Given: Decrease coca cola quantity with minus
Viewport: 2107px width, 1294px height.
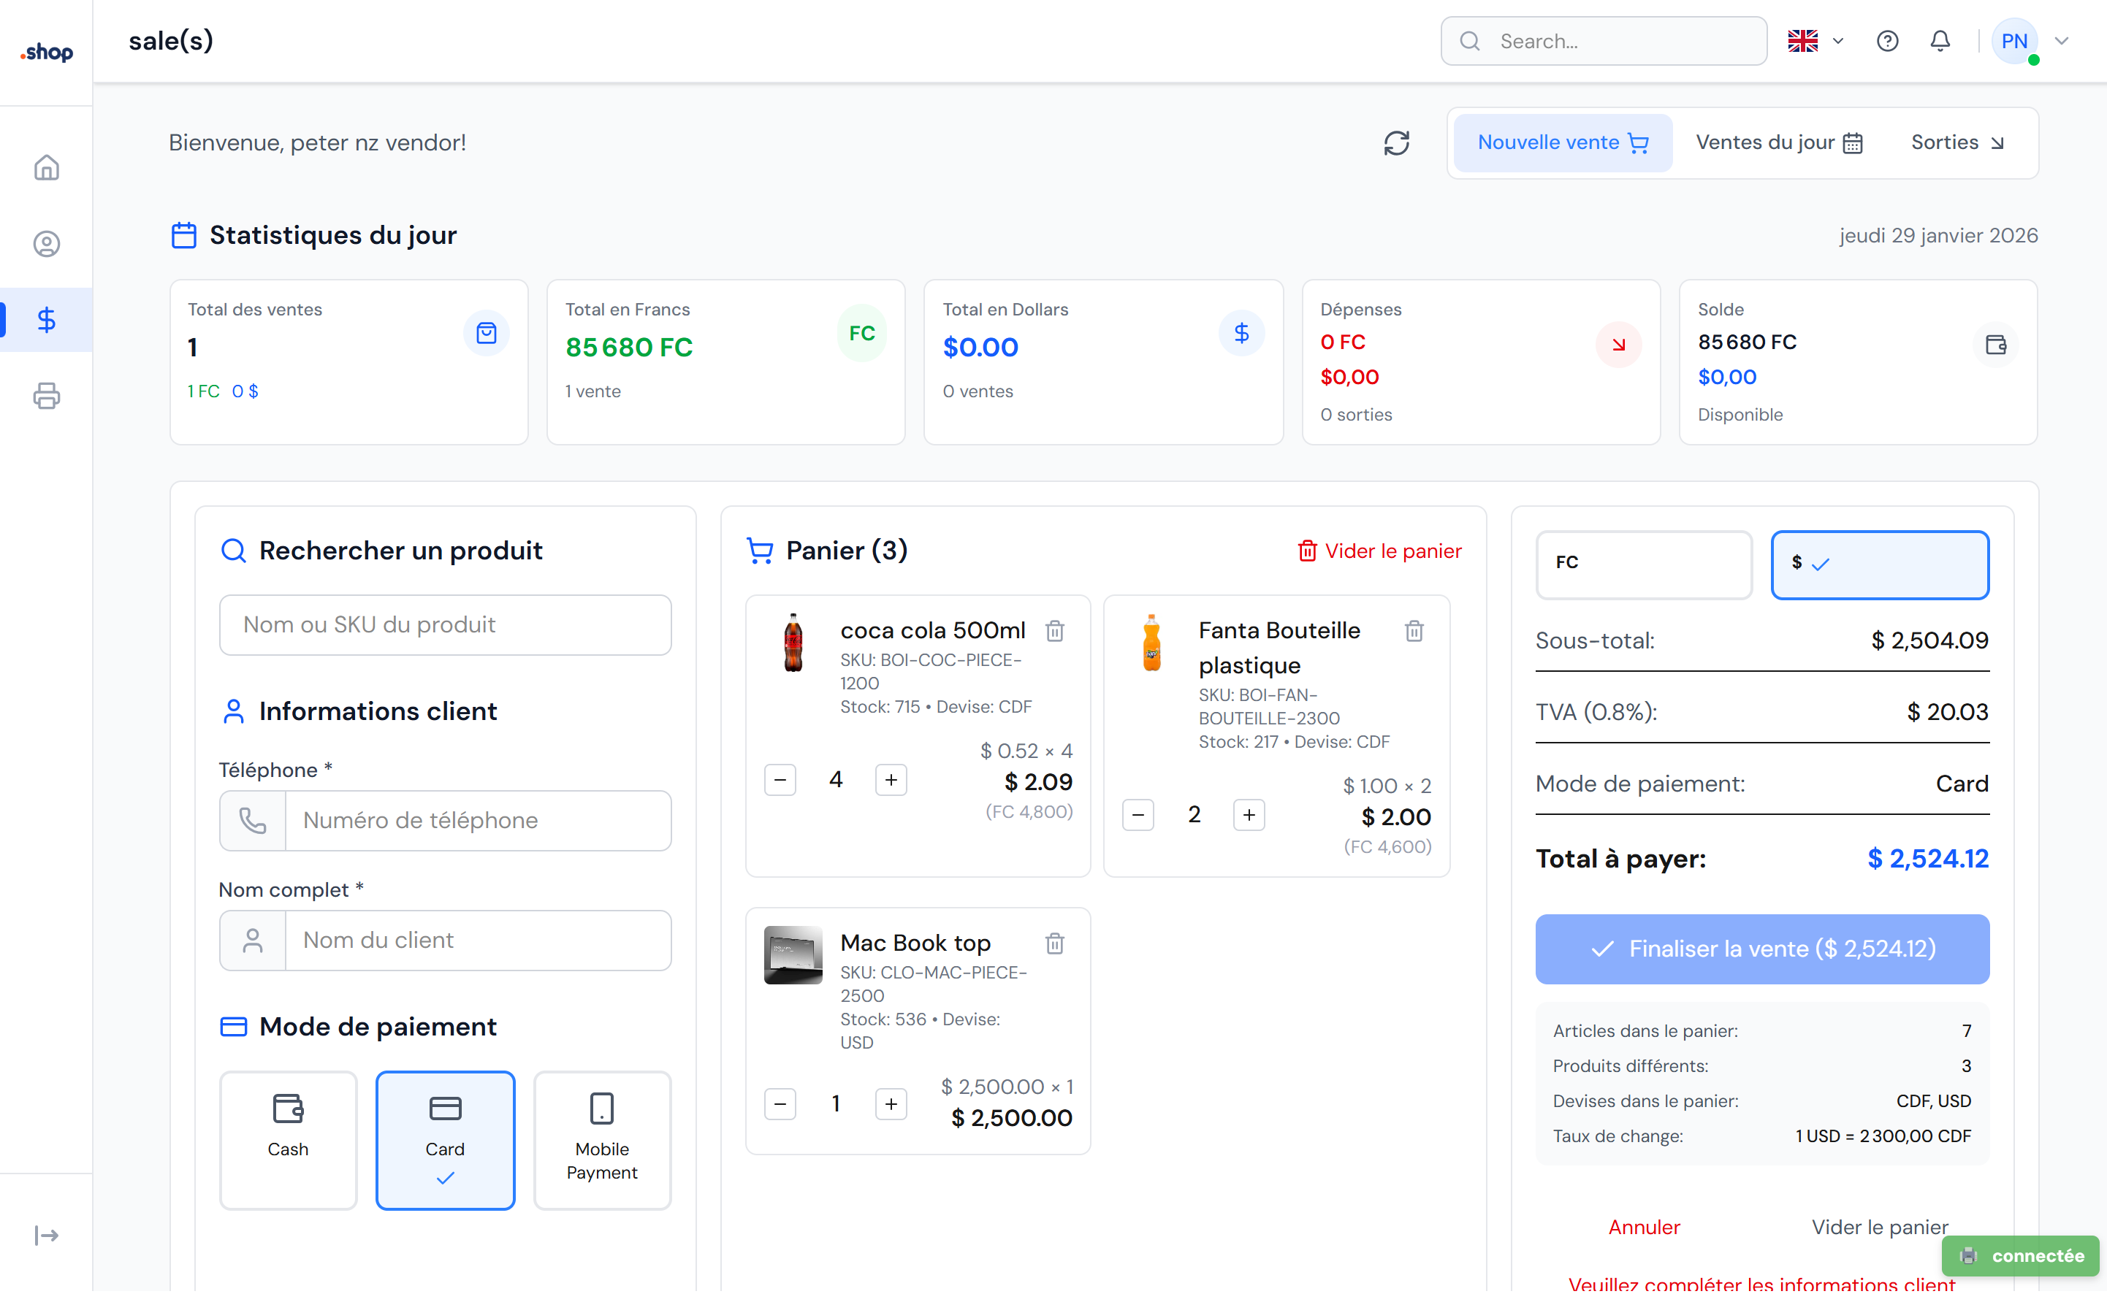Looking at the screenshot, I should [x=779, y=780].
